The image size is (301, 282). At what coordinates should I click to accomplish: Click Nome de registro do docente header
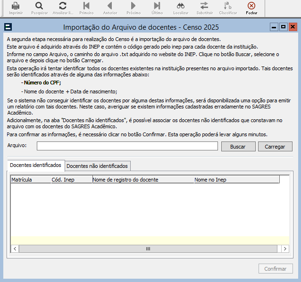[143, 180]
